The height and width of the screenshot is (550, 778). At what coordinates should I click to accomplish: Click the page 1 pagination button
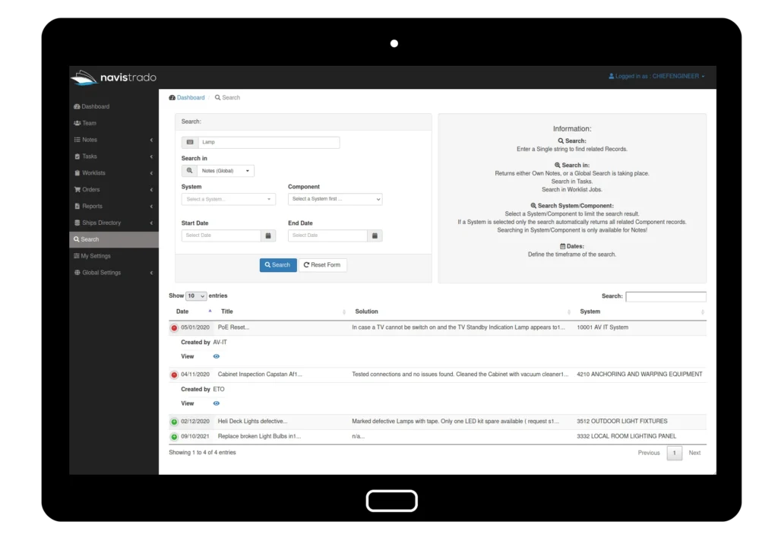[675, 453]
